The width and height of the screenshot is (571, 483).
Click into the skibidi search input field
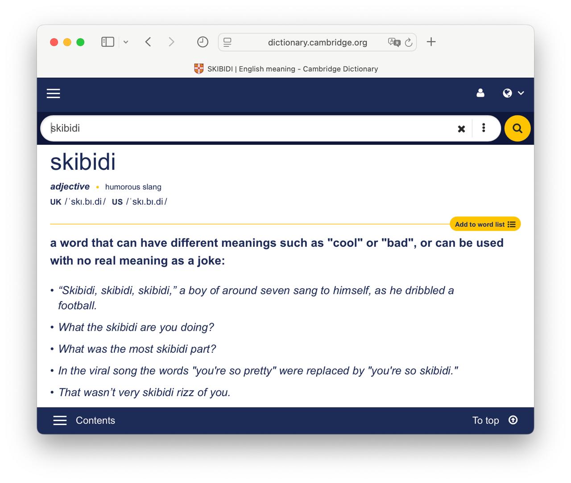pos(250,128)
